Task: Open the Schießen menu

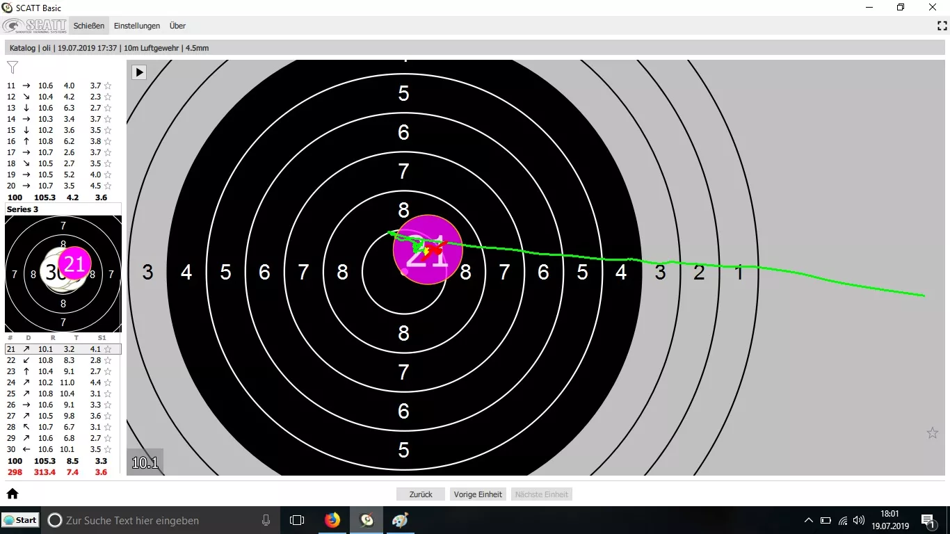Action: [89, 26]
